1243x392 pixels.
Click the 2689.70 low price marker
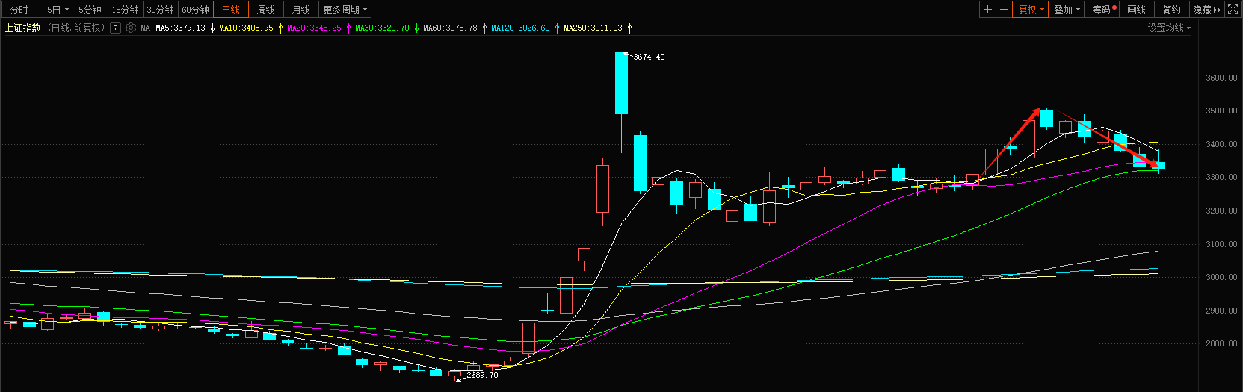pyautogui.click(x=482, y=375)
